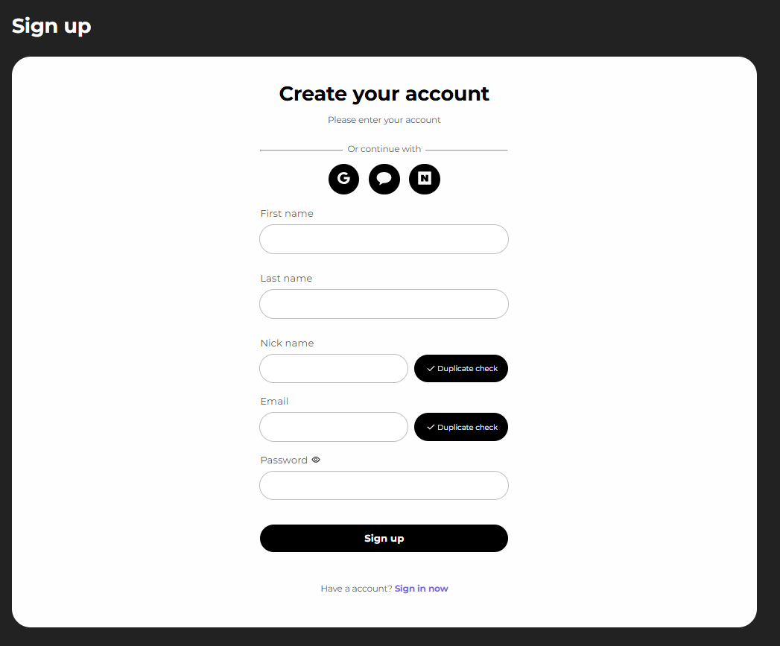Image resolution: width=780 pixels, height=646 pixels.
Task: Select the Sign up page heading
Action: [x=51, y=26]
